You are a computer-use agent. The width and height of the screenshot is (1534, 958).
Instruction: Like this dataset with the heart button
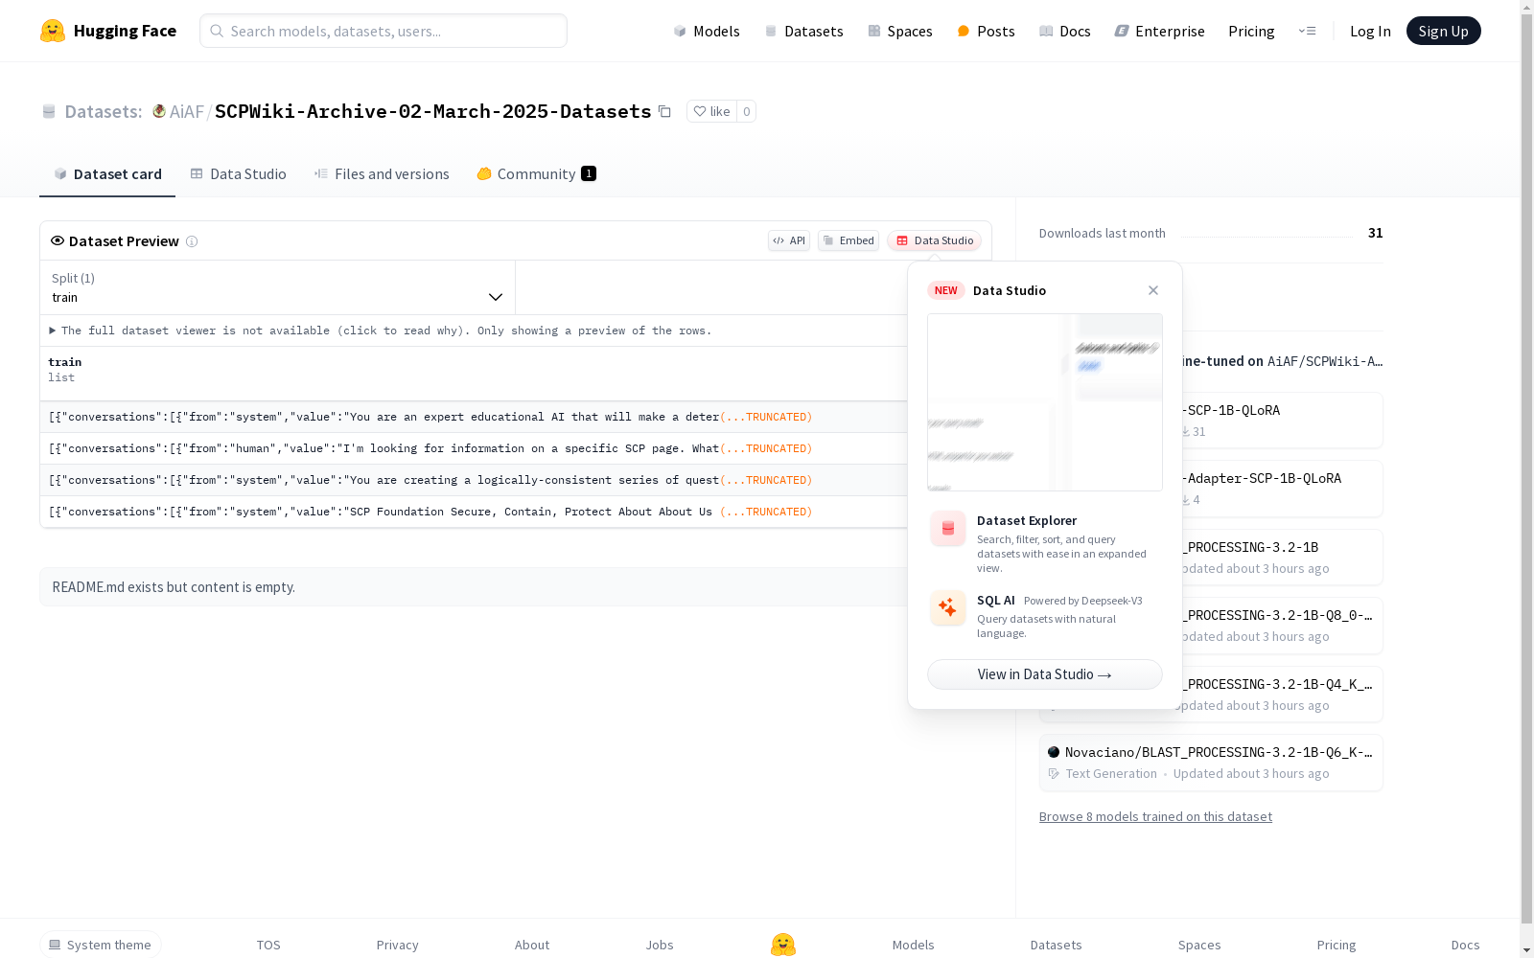tap(712, 111)
